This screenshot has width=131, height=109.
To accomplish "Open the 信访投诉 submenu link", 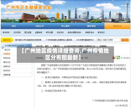I will [x=6, y=32].
